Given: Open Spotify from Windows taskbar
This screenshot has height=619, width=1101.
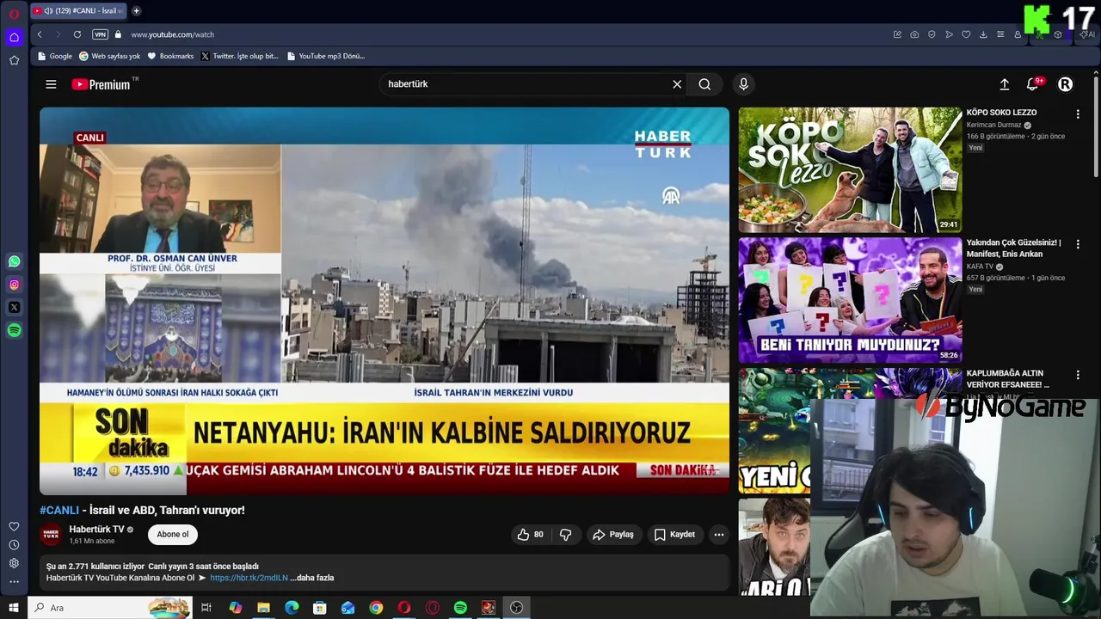Looking at the screenshot, I should [460, 608].
